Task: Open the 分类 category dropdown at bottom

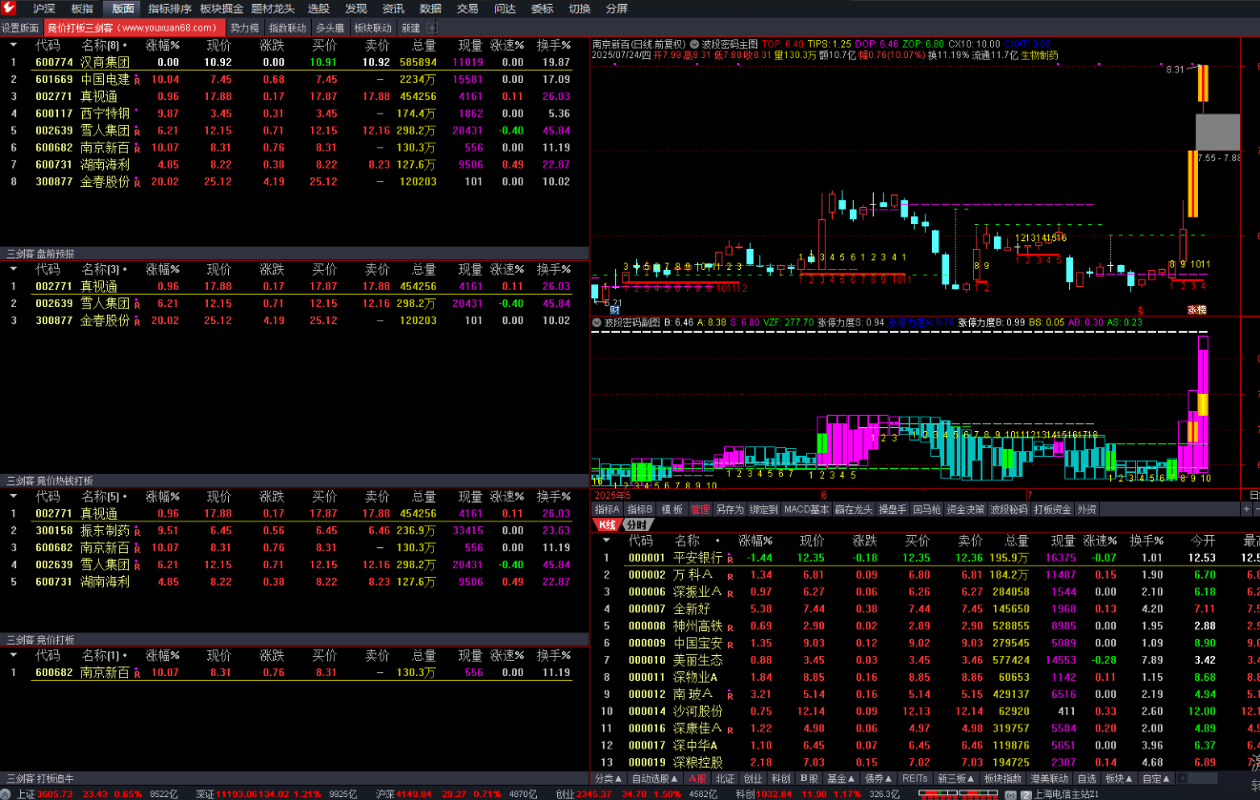Action: click(607, 779)
